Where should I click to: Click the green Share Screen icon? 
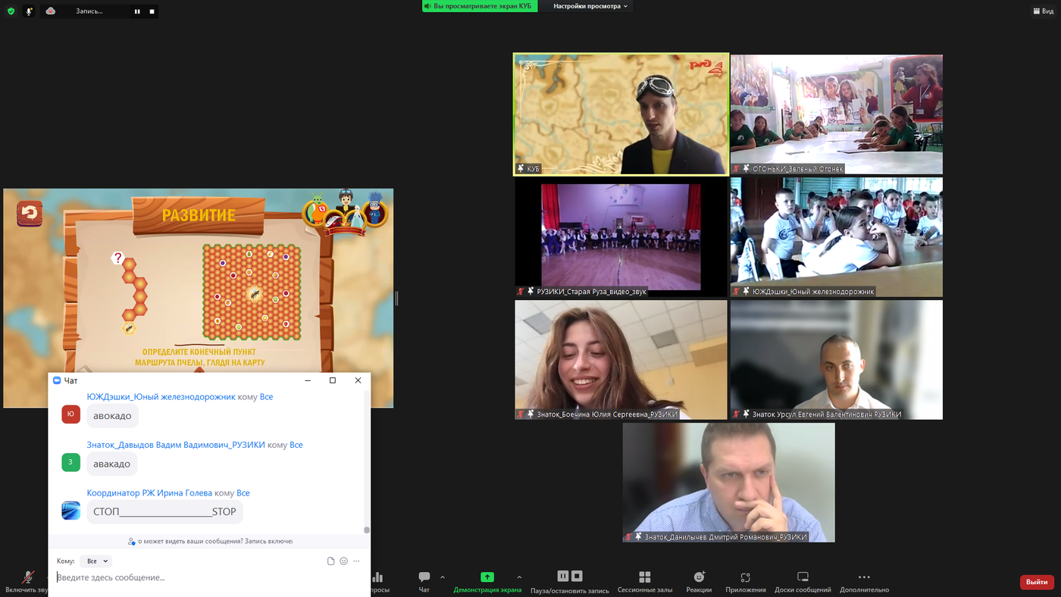click(487, 577)
